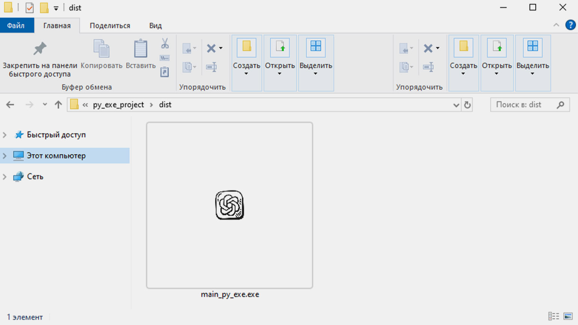
Task: Click the search magnifier icon
Action: click(x=561, y=105)
